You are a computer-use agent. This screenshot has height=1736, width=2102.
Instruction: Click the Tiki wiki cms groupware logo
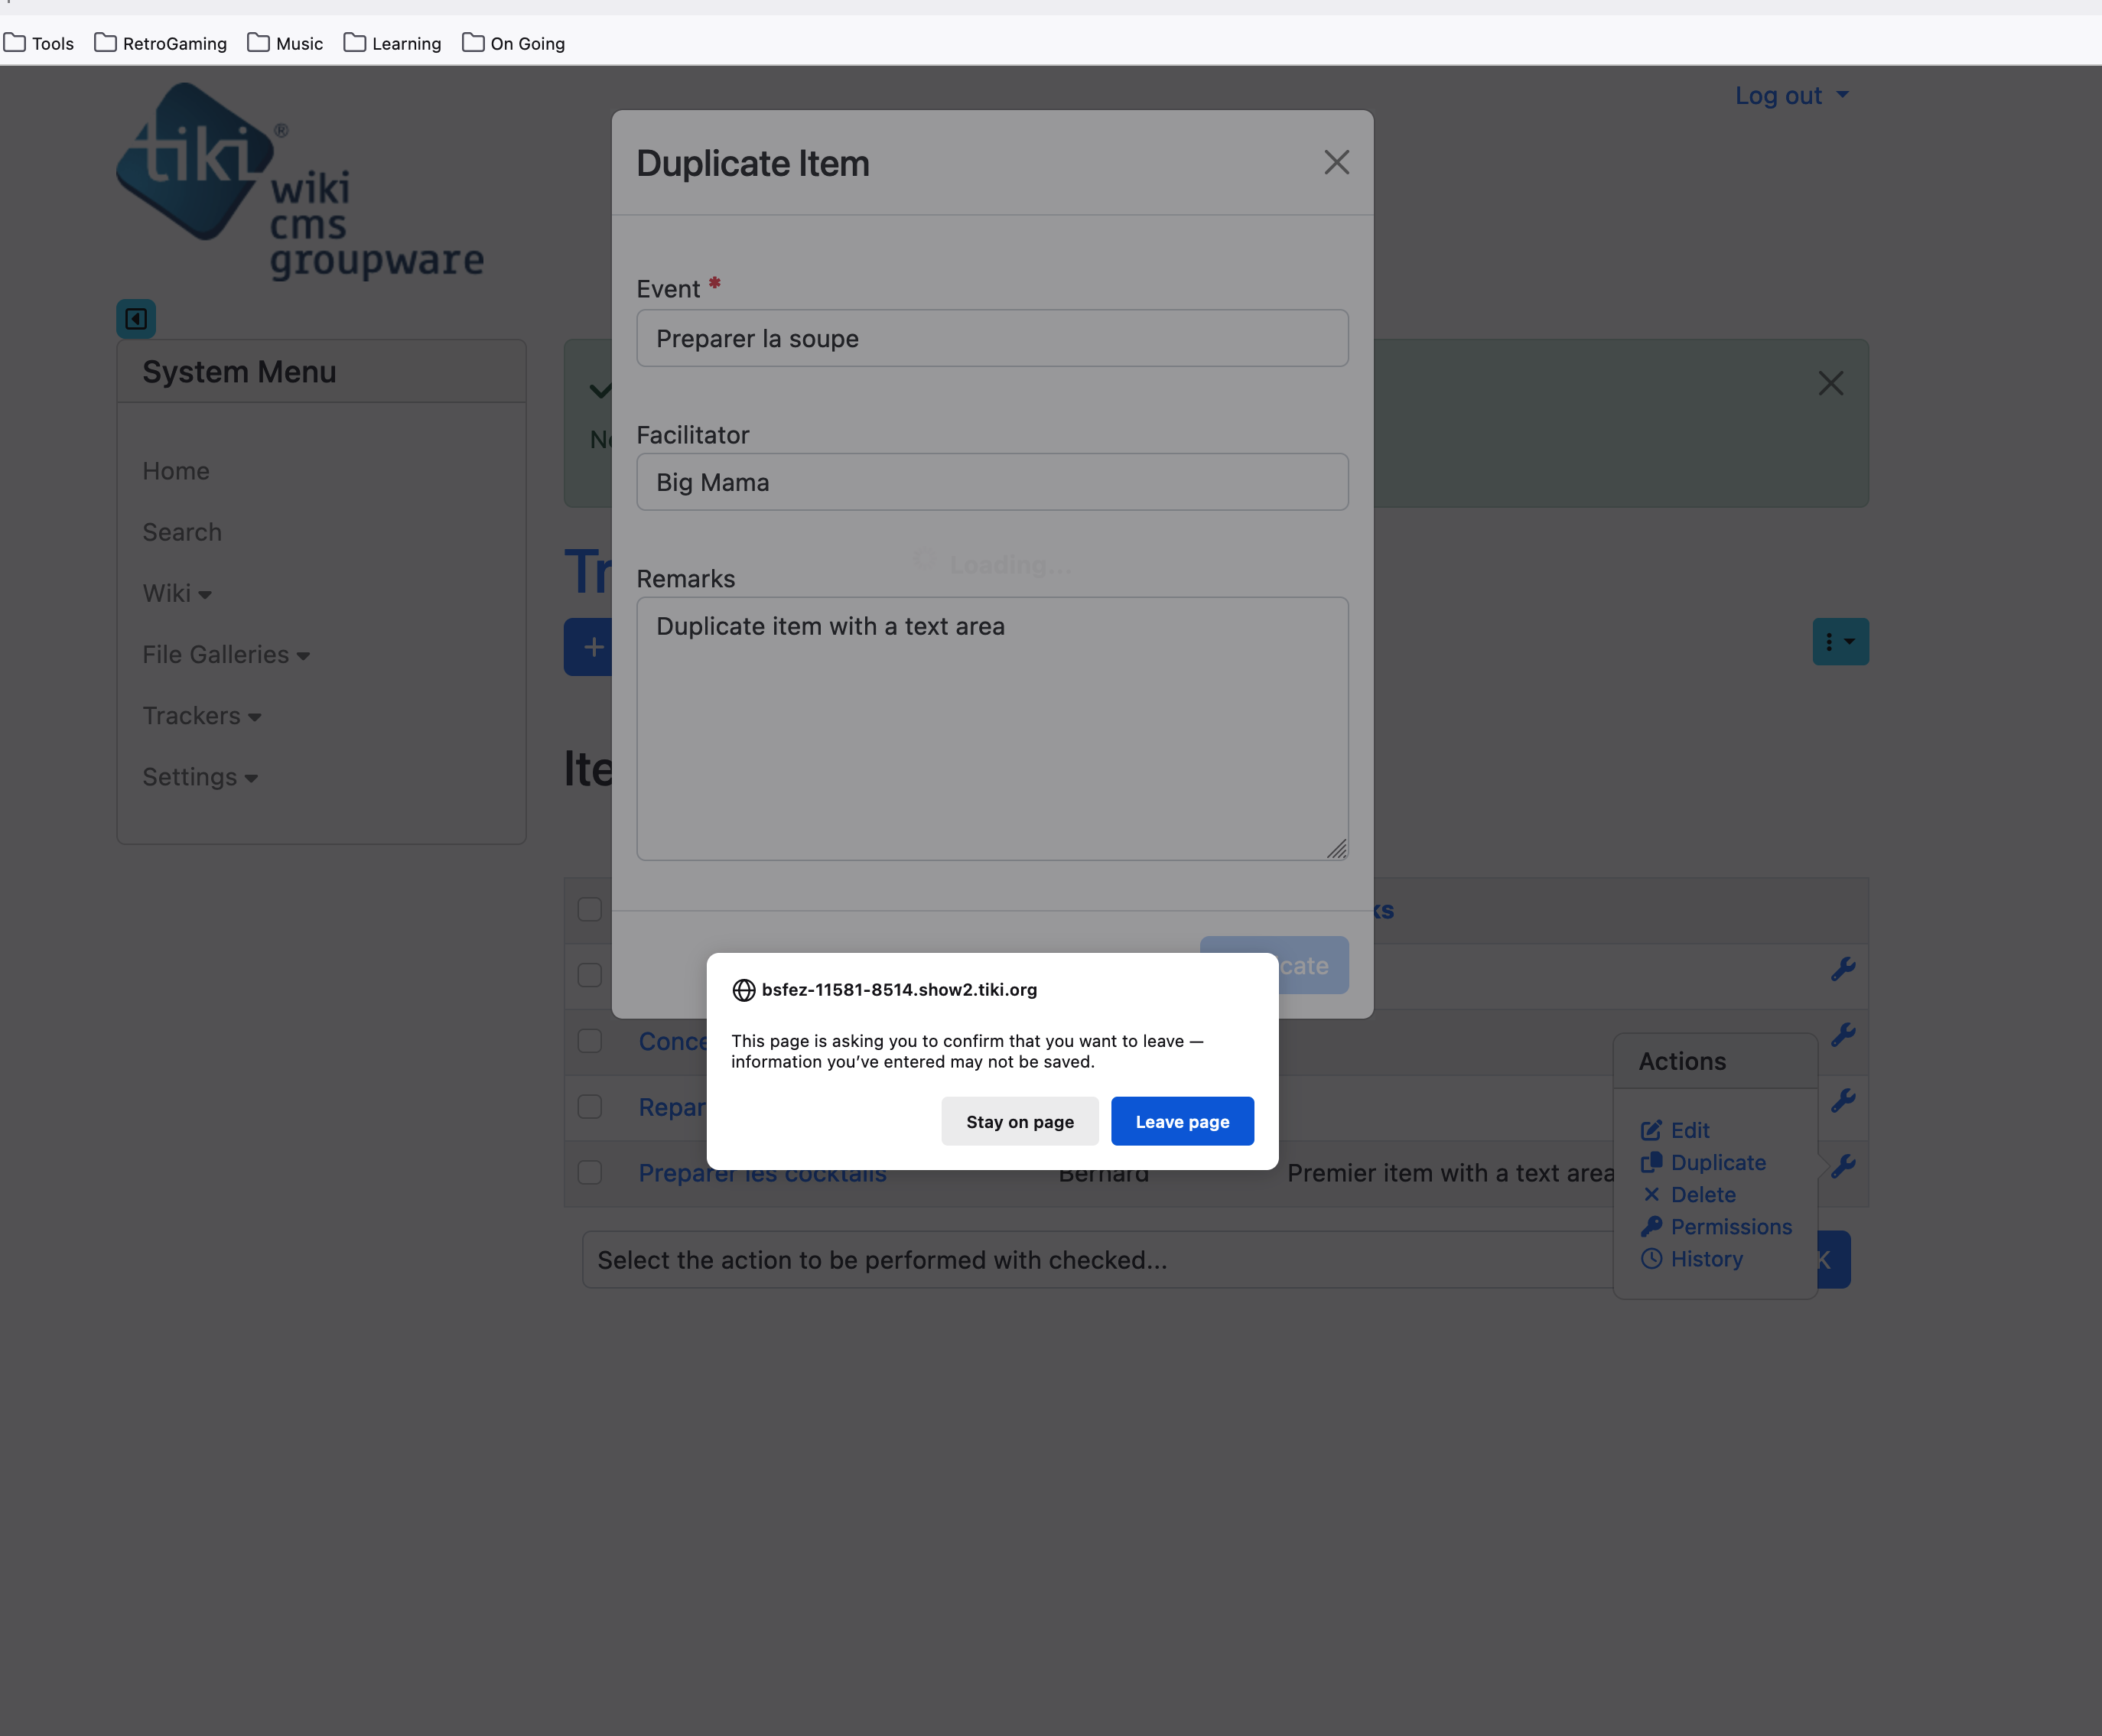pos(300,181)
